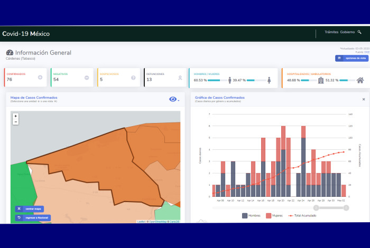Close the Gráfica de Casos Confirmados panel

363,99
